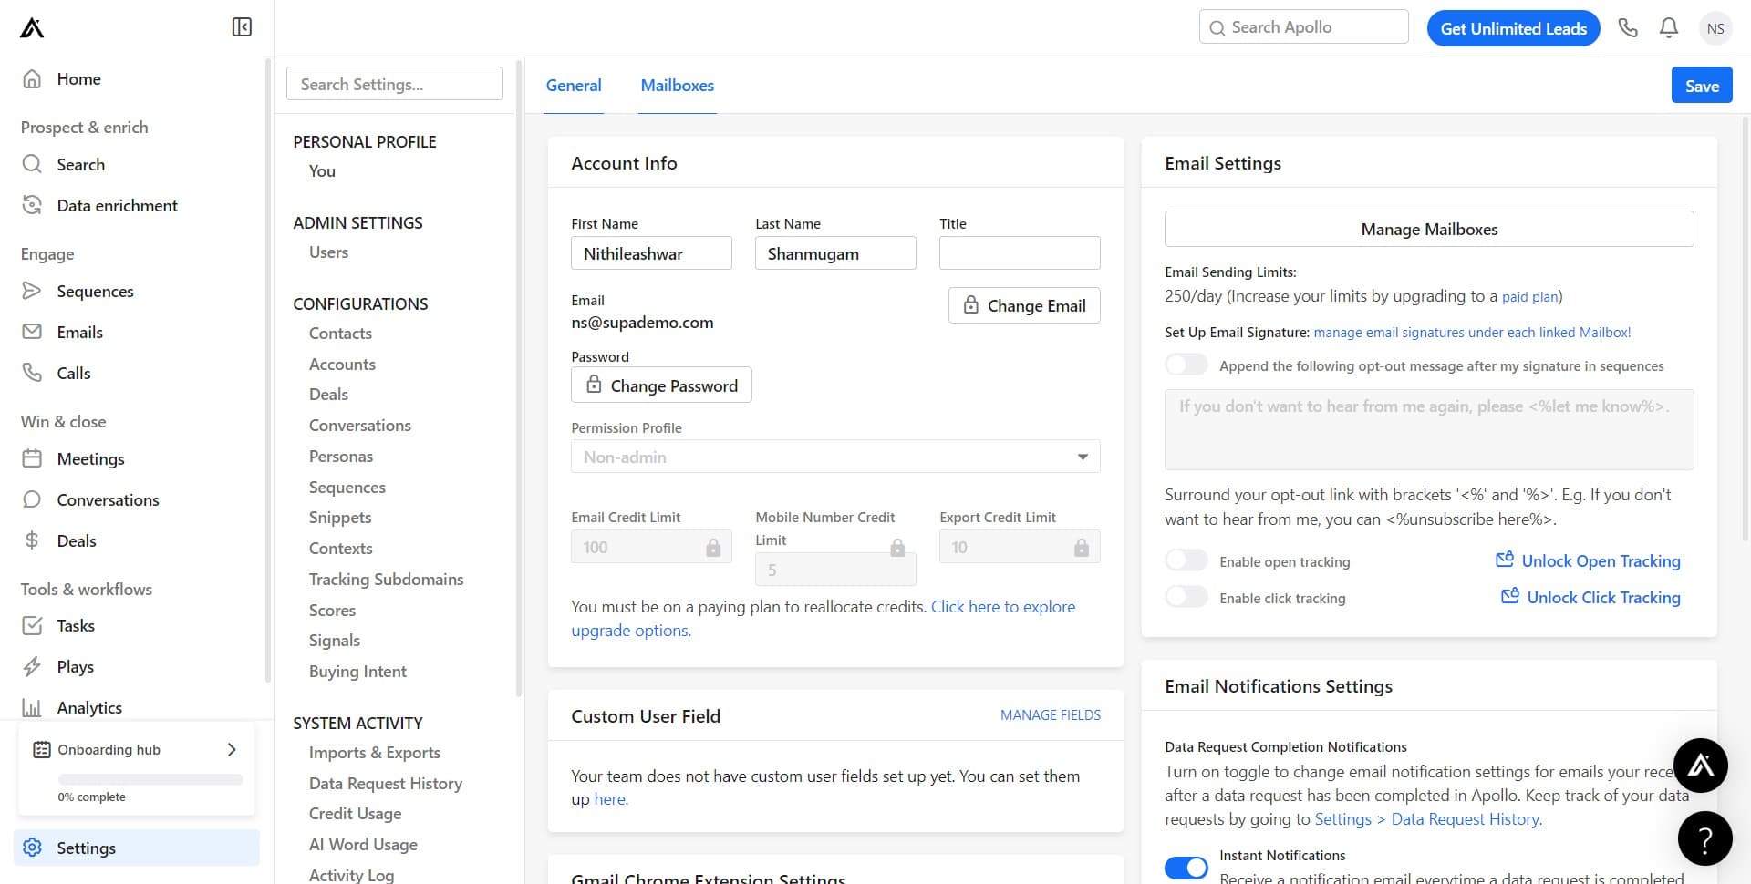
Task: Open Manage Mailboxes
Action: [x=1428, y=229]
